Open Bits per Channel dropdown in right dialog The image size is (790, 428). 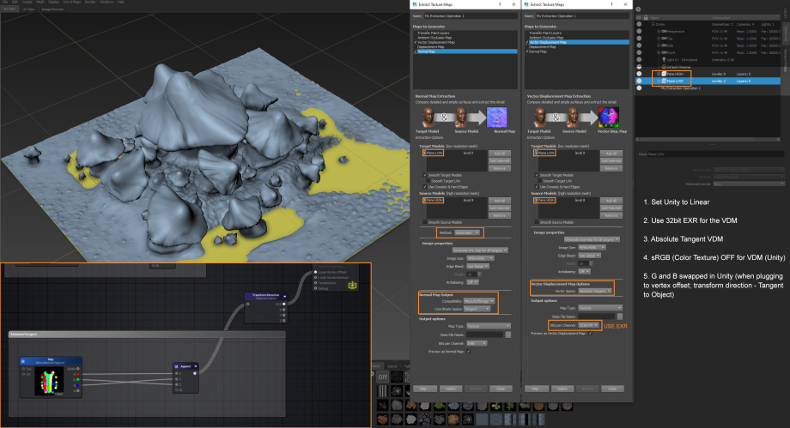coord(588,325)
